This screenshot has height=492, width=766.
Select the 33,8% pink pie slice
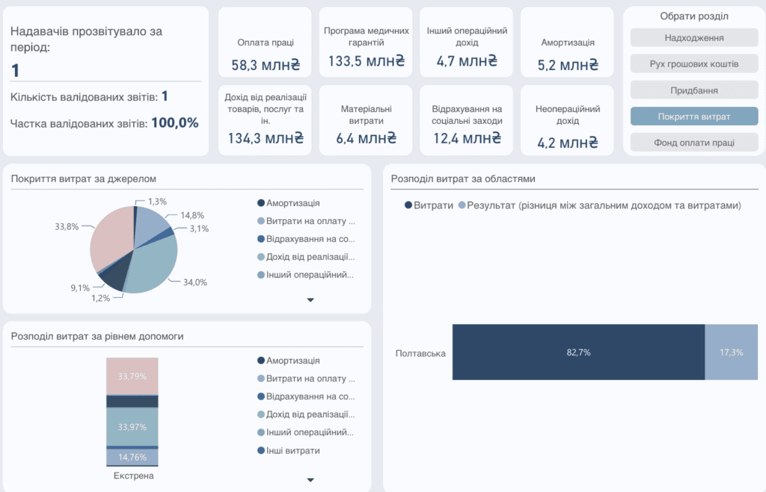click(112, 234)
